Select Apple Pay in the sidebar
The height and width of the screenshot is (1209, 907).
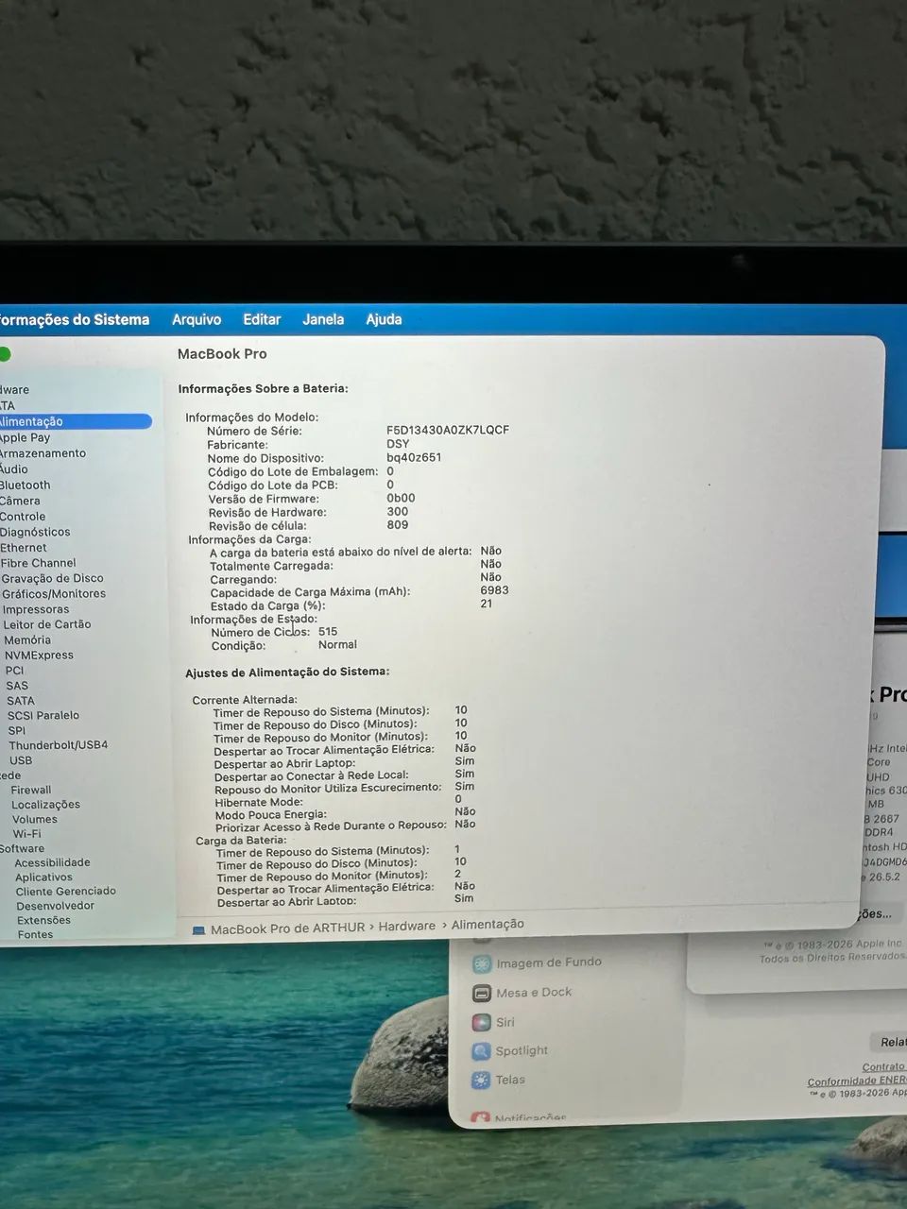pyautogui.click(x=25, y=437)
